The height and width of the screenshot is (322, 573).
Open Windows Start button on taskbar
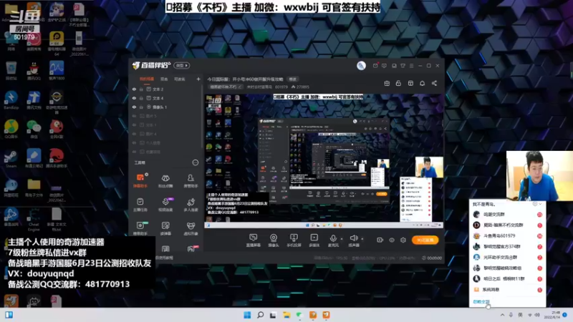[x=247, y=315]
